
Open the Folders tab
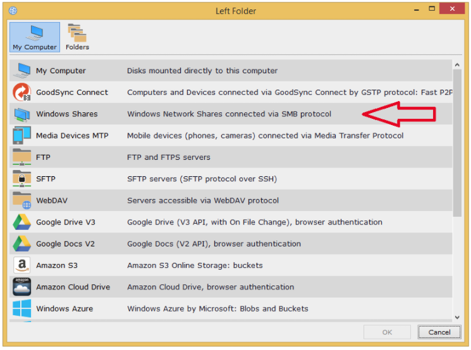pos(77,38)
